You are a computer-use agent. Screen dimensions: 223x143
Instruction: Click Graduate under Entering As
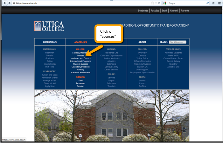50,58
